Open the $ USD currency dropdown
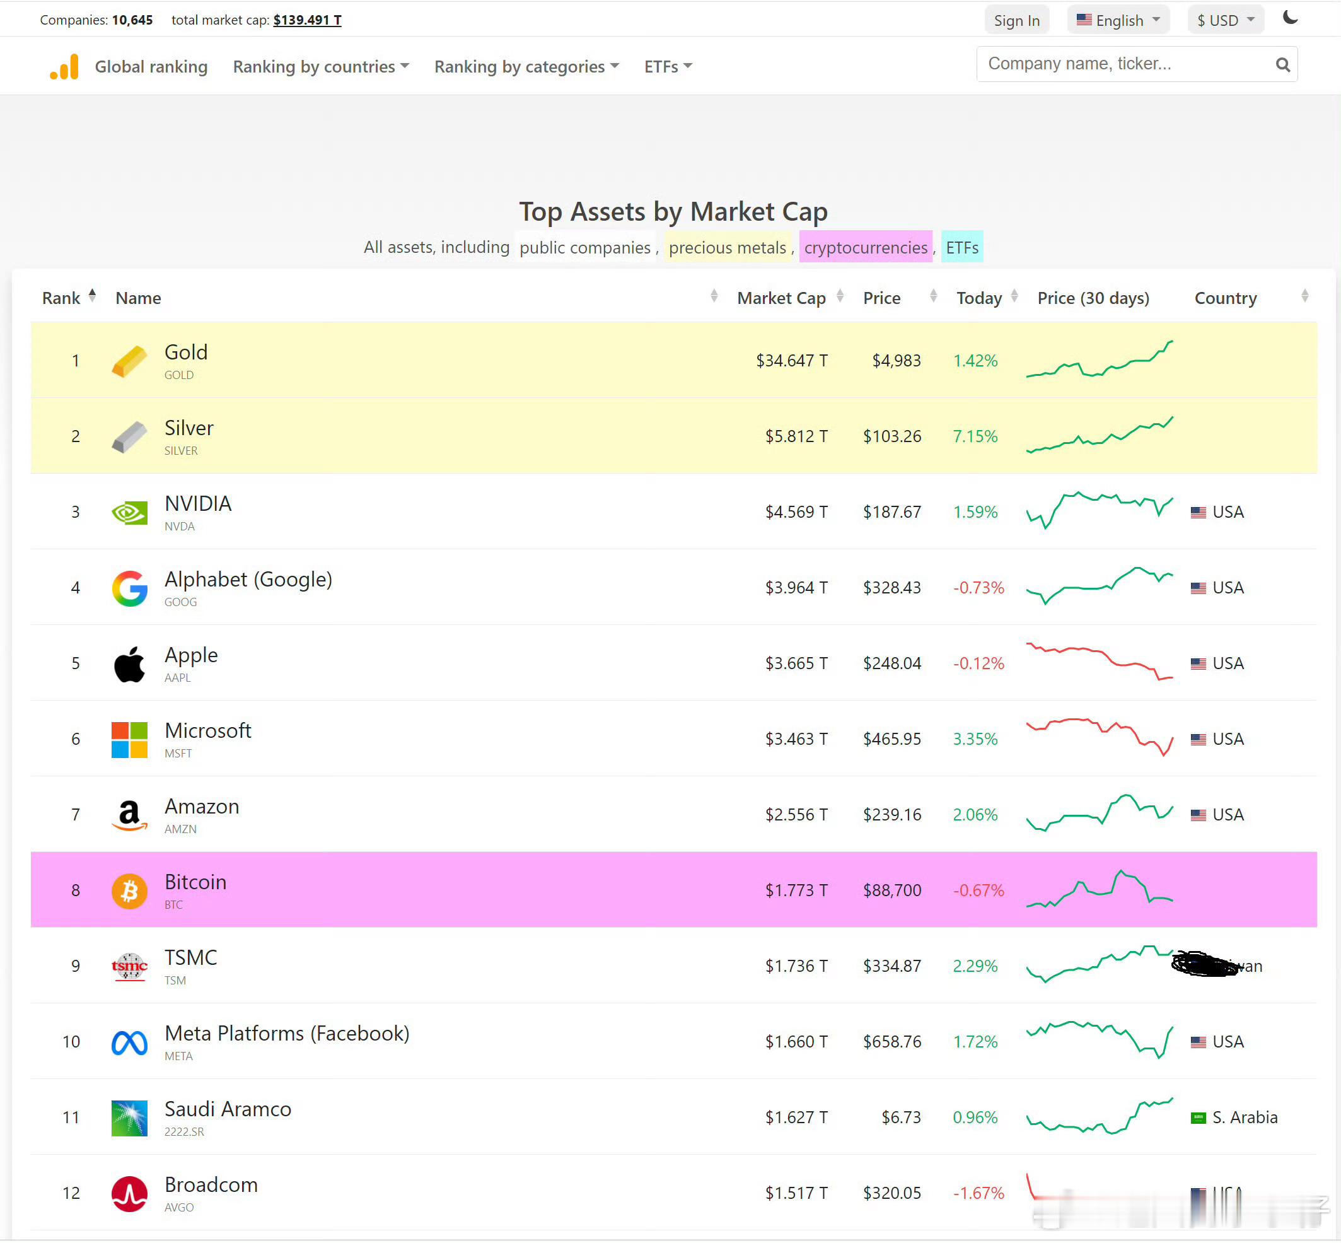The width and height of the screenshot is (1341, 1243). pos(1226,20)
